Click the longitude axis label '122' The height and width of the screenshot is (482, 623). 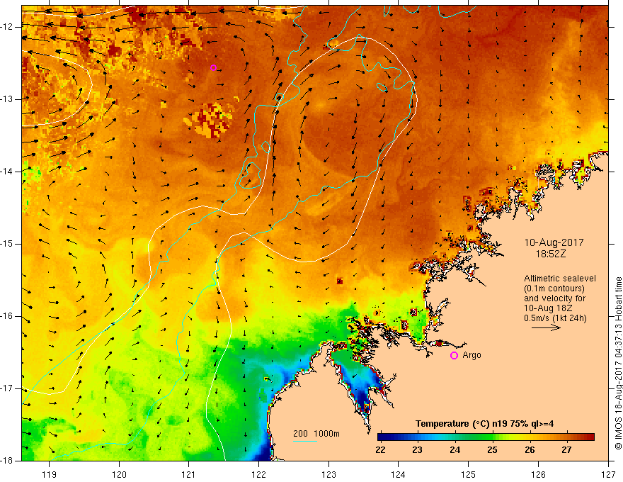pos(258,475)
